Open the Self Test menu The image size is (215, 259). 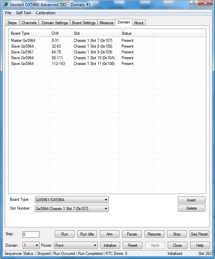[x=23, y=13]
